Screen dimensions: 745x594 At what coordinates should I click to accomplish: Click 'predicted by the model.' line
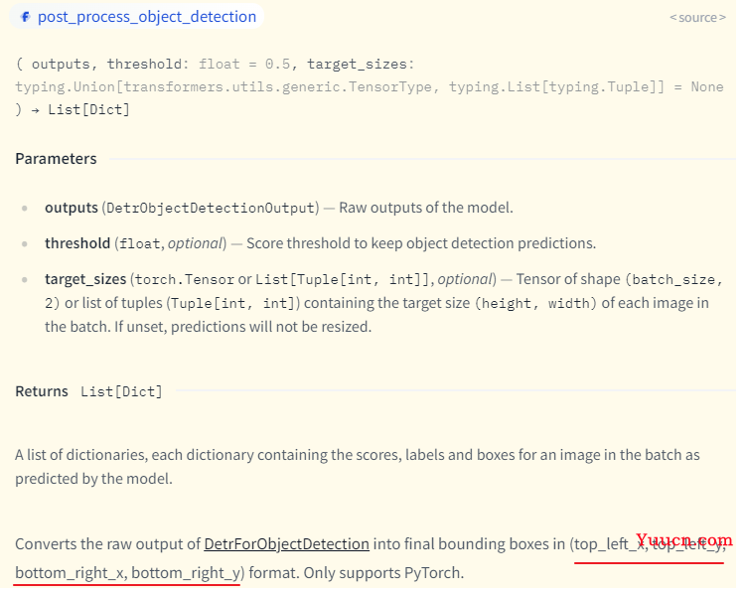click(x=93, y=479)
